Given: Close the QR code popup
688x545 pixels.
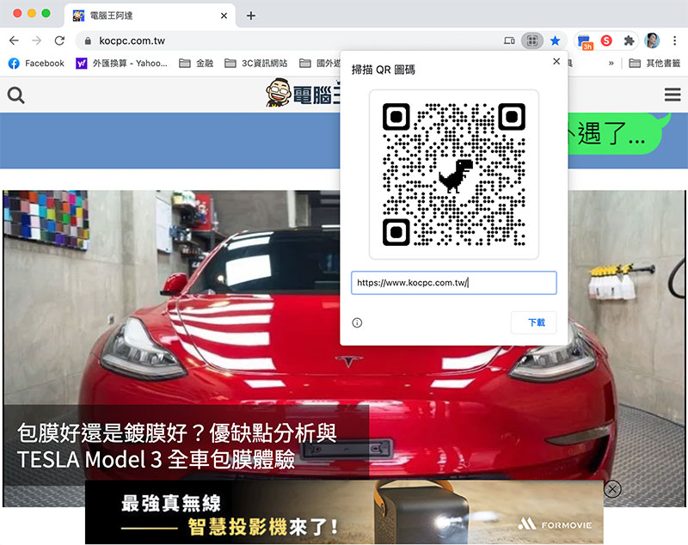Looking at the screenshot, I should [556, 61].
